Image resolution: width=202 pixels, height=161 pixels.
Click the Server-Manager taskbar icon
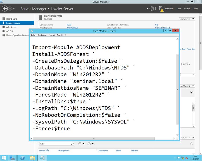tap(12, 158)
